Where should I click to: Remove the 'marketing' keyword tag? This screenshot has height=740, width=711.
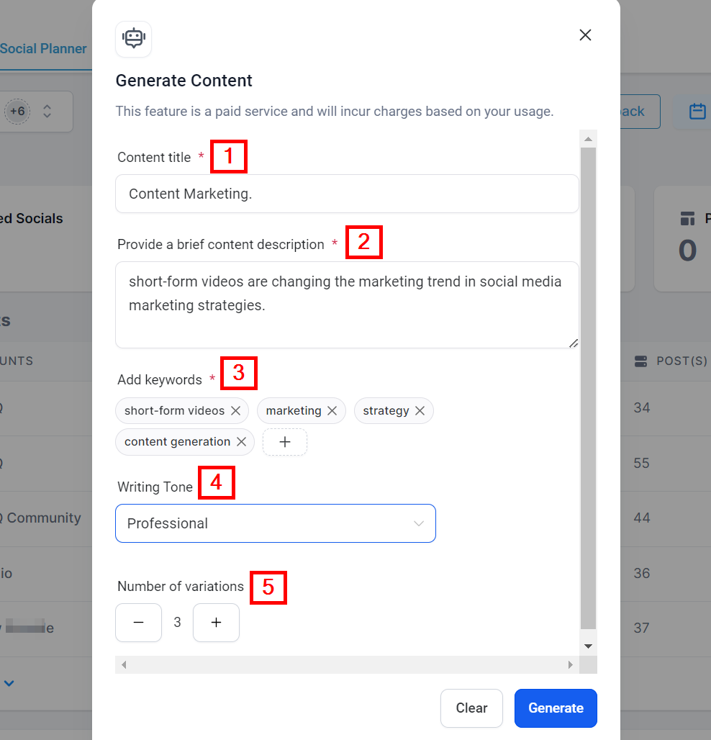332,411
